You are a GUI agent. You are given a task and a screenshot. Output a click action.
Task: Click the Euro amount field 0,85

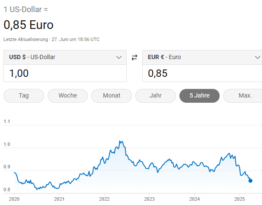(201, 73)
